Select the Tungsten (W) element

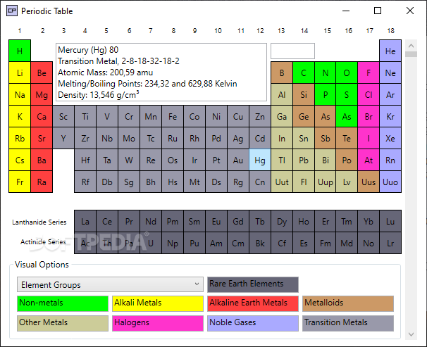[129, 160]
